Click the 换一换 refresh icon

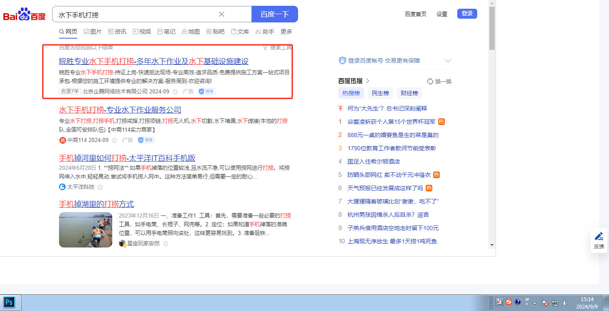pyautogui.click(x=430, y=81)
